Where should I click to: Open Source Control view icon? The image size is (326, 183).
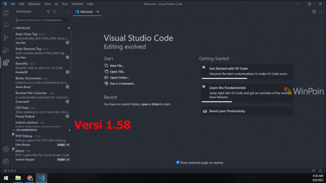click(6, 38)
